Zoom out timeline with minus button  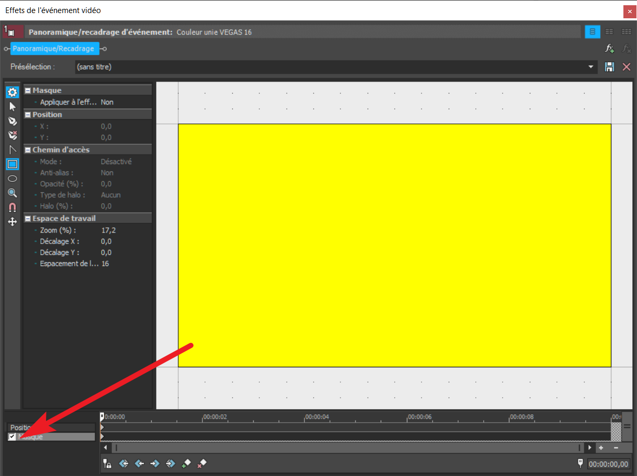pos(616,448)
